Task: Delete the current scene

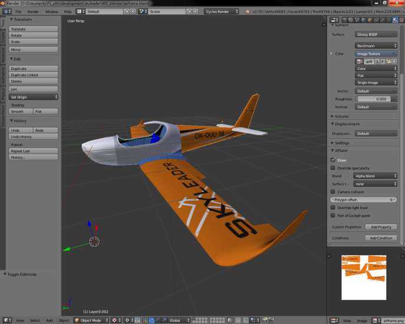Action: click(195, 12)
